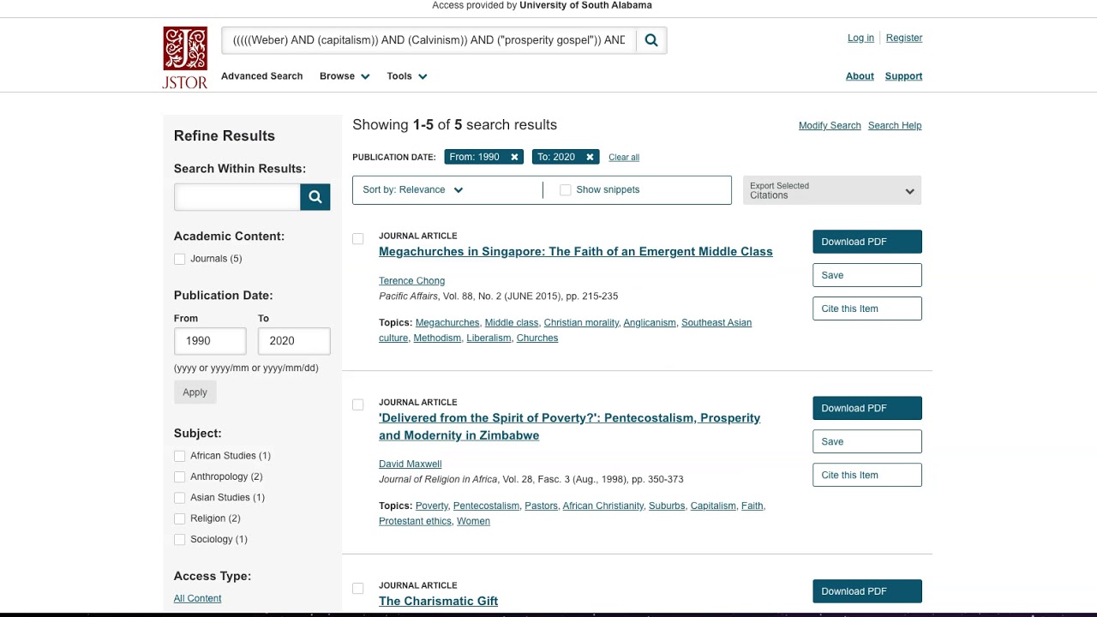
Task: Open Search Help
Action: tap(895, 125)
